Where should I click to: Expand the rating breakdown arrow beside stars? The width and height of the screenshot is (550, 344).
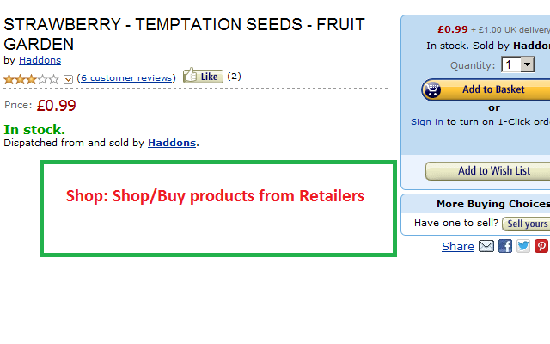[x=68, y=80]
